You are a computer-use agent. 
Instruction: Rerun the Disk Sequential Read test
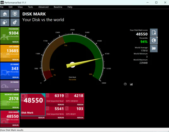(x=61, y=105)
